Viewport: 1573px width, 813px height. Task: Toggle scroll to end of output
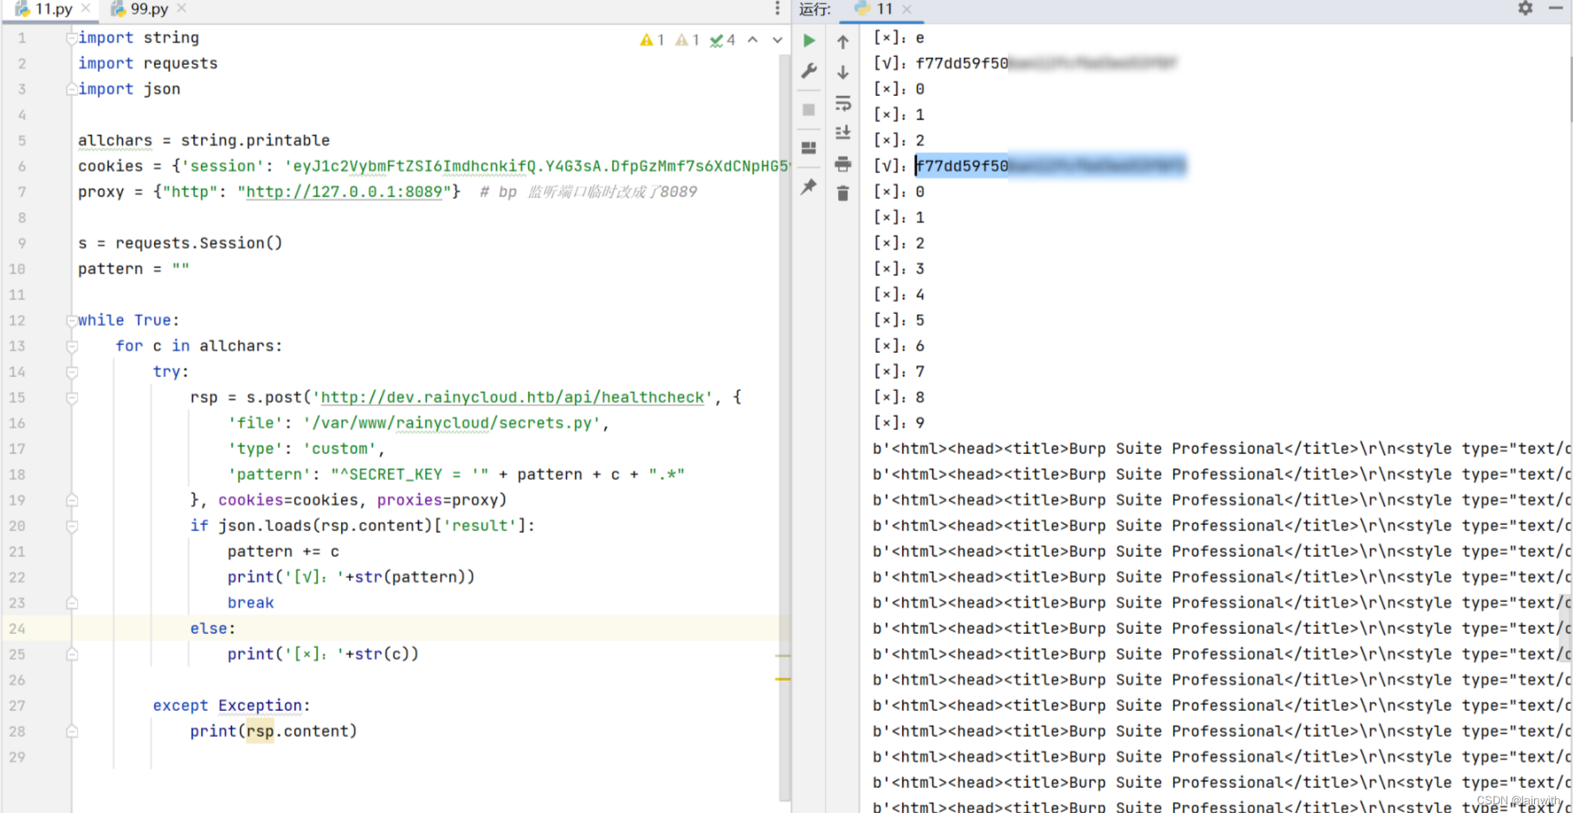tap(843, 132)
